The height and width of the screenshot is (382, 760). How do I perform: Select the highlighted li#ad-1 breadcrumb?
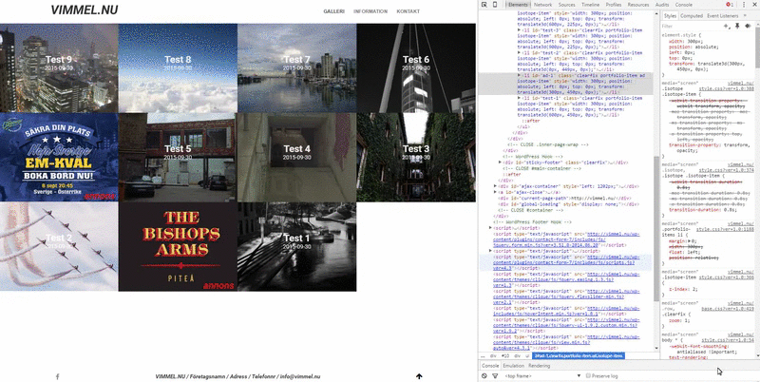[579, 355]
